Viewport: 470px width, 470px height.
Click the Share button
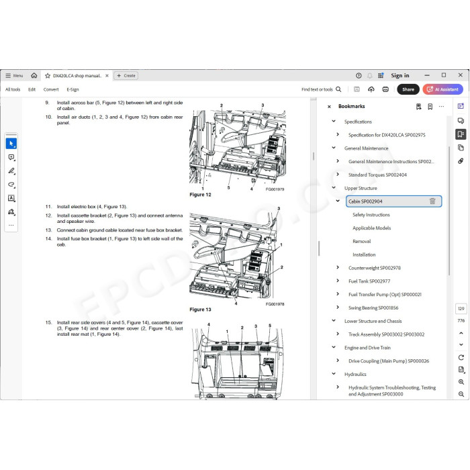pyautogui.click(x=408, y=89)
